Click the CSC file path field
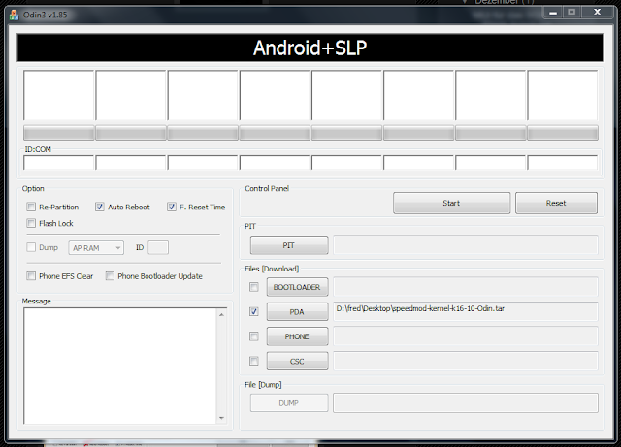The height and width of the screenshot is (447, 621). click(466, 361)
